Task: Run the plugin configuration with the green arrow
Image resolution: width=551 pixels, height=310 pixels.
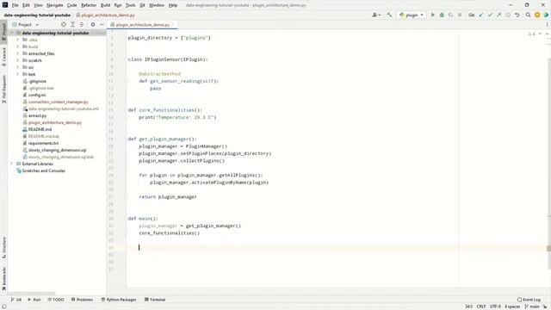Action: point(433,15)
